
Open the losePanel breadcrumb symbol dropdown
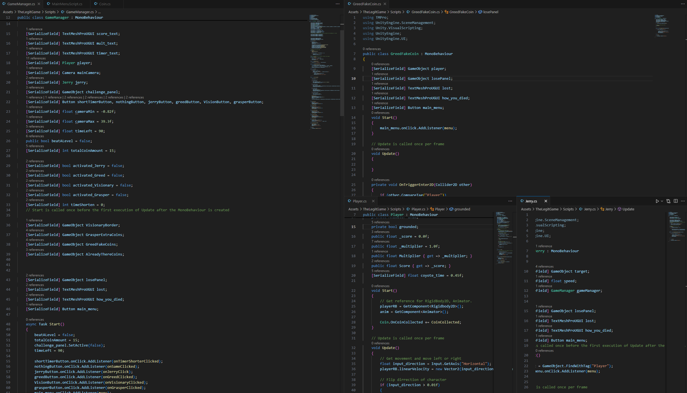point(491,12)
